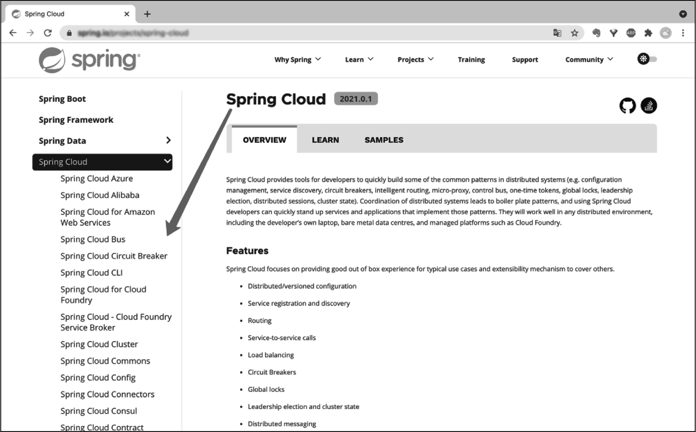
Task: Switch to the LEARN tab
Action: 325,139
